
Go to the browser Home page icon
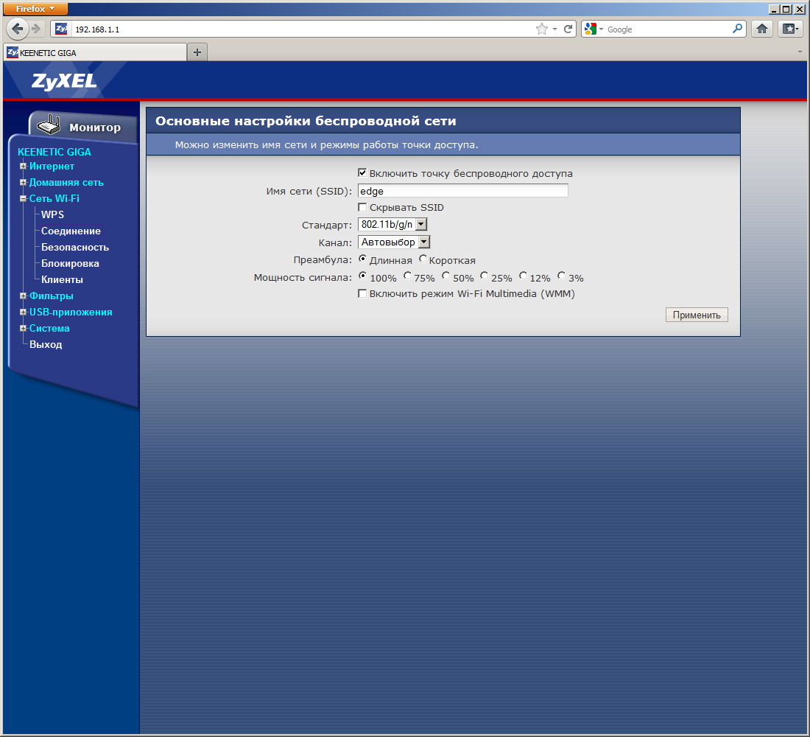pos(762,29)
